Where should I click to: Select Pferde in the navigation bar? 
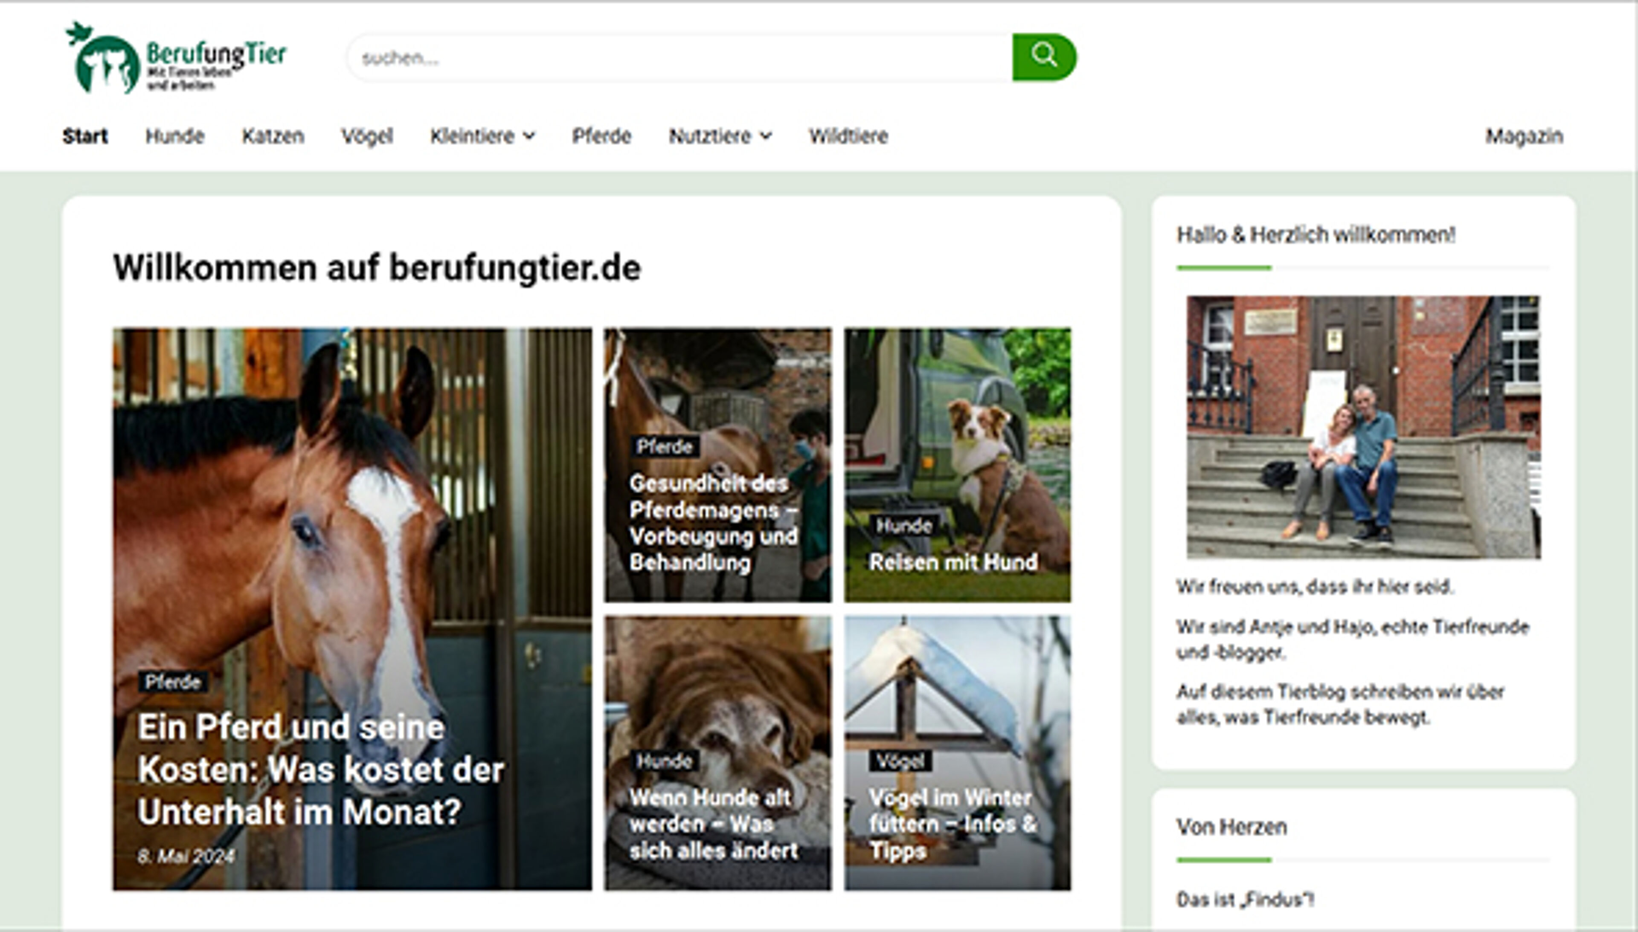[x=601, y=136]
